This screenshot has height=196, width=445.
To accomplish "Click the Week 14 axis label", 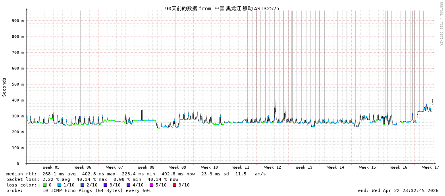I will (336, 167).
